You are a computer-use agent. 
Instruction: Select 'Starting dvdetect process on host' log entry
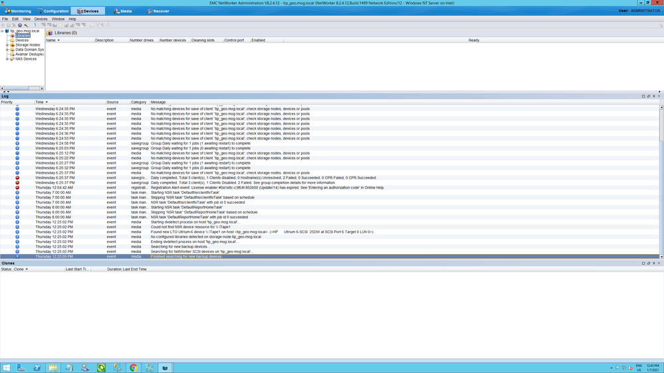pos(330,222)
